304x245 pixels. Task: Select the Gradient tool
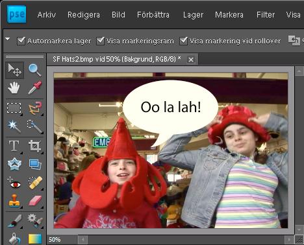[x=35, y=239]
